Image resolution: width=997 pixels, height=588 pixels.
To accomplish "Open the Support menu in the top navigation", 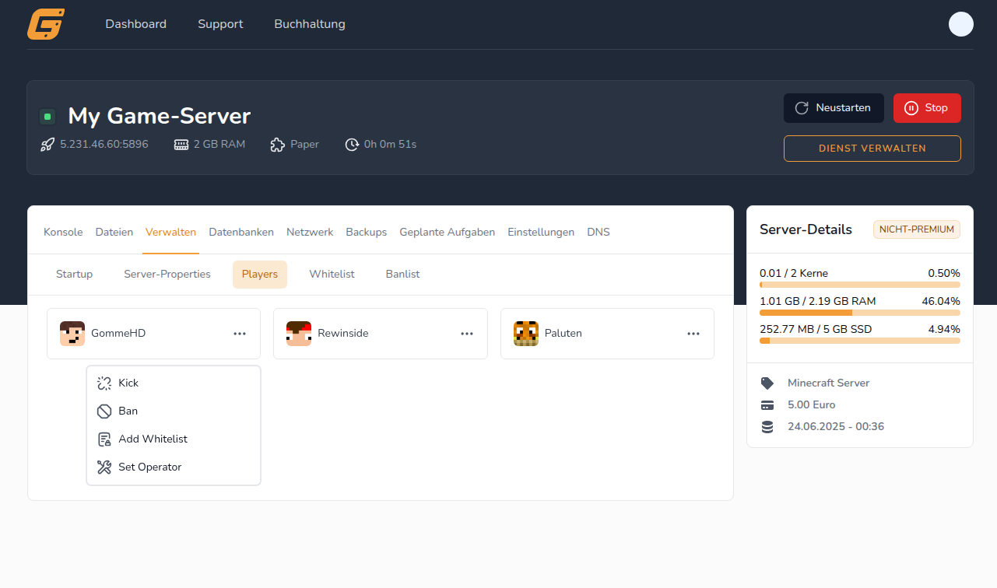I will (x=220, y=24).
